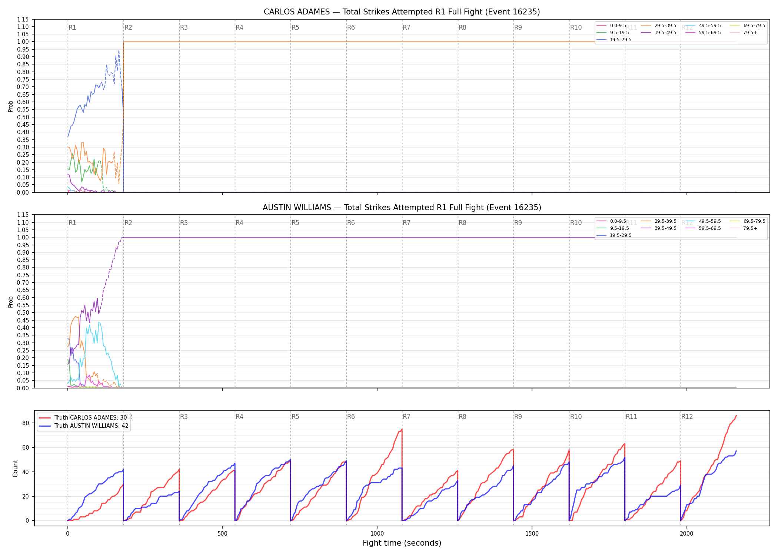Viewport: 778px width, 556px height.
Task: Click '0.25' y-tick in Williams chart
Action: (x=23, y=350)
